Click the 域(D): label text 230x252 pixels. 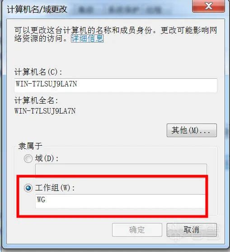pos(47,159)
